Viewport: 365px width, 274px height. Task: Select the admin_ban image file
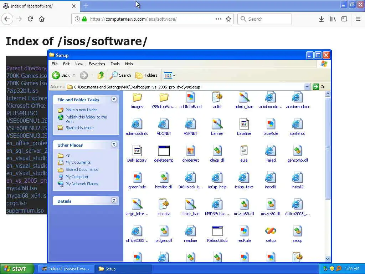pos(244,97)
